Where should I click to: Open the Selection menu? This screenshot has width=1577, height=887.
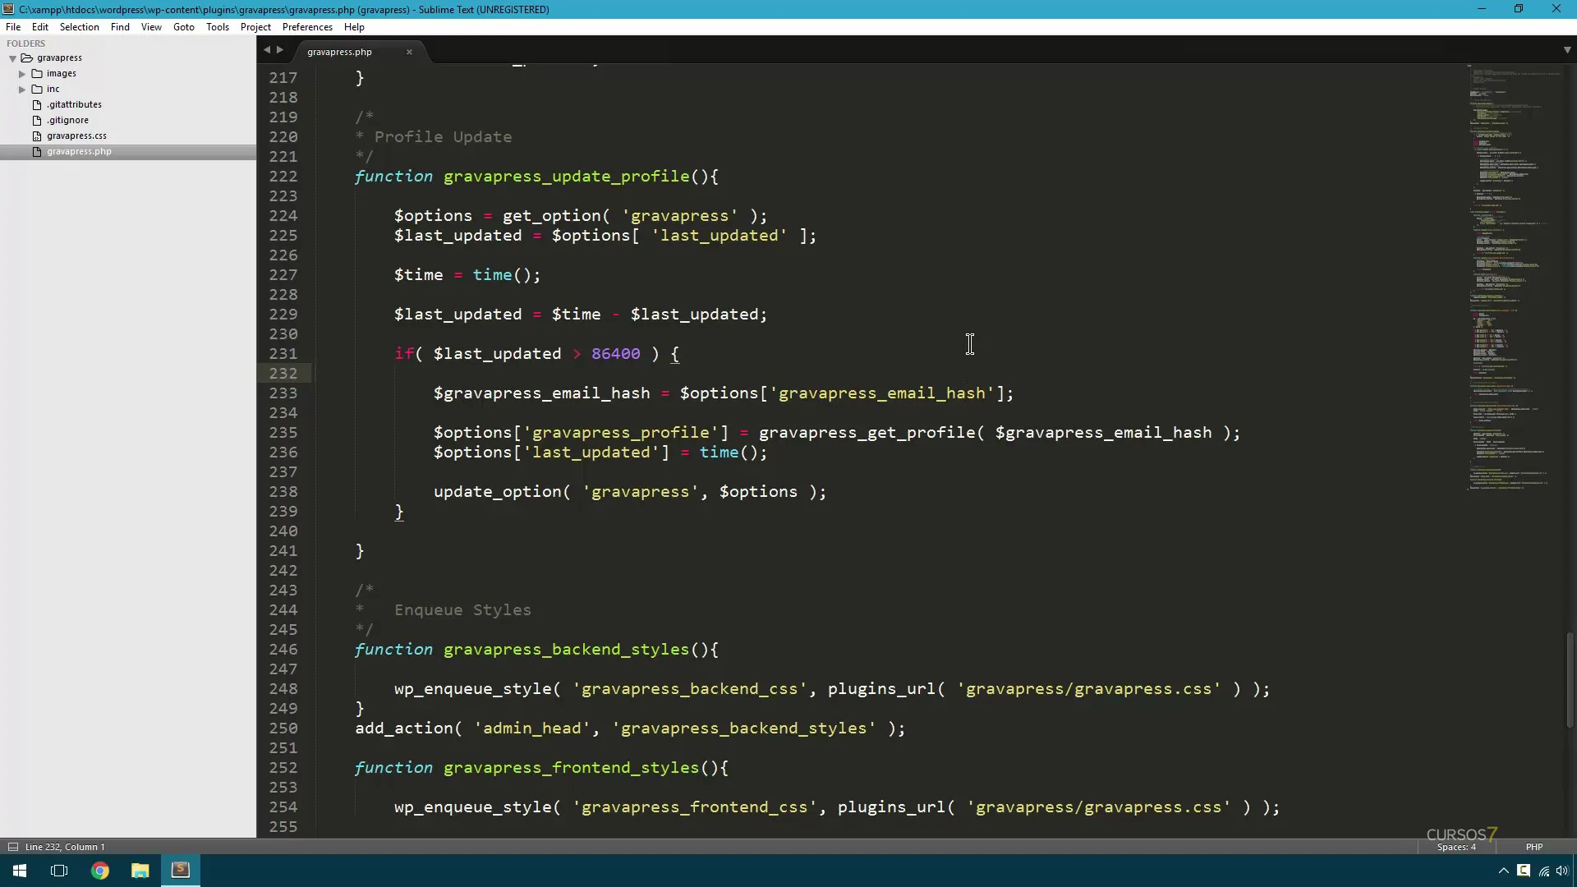click(80, 27)
